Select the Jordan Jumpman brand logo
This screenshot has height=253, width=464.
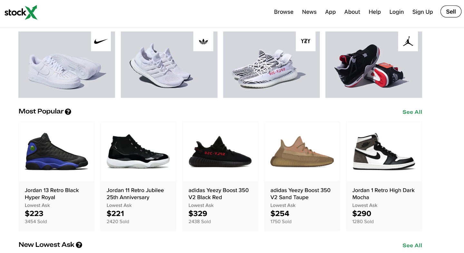[408, 41]
